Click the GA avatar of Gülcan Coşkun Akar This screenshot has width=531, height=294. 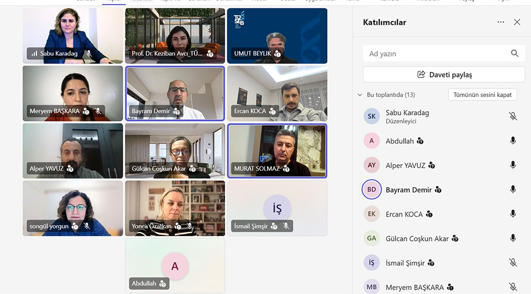(x=372, y=238)
